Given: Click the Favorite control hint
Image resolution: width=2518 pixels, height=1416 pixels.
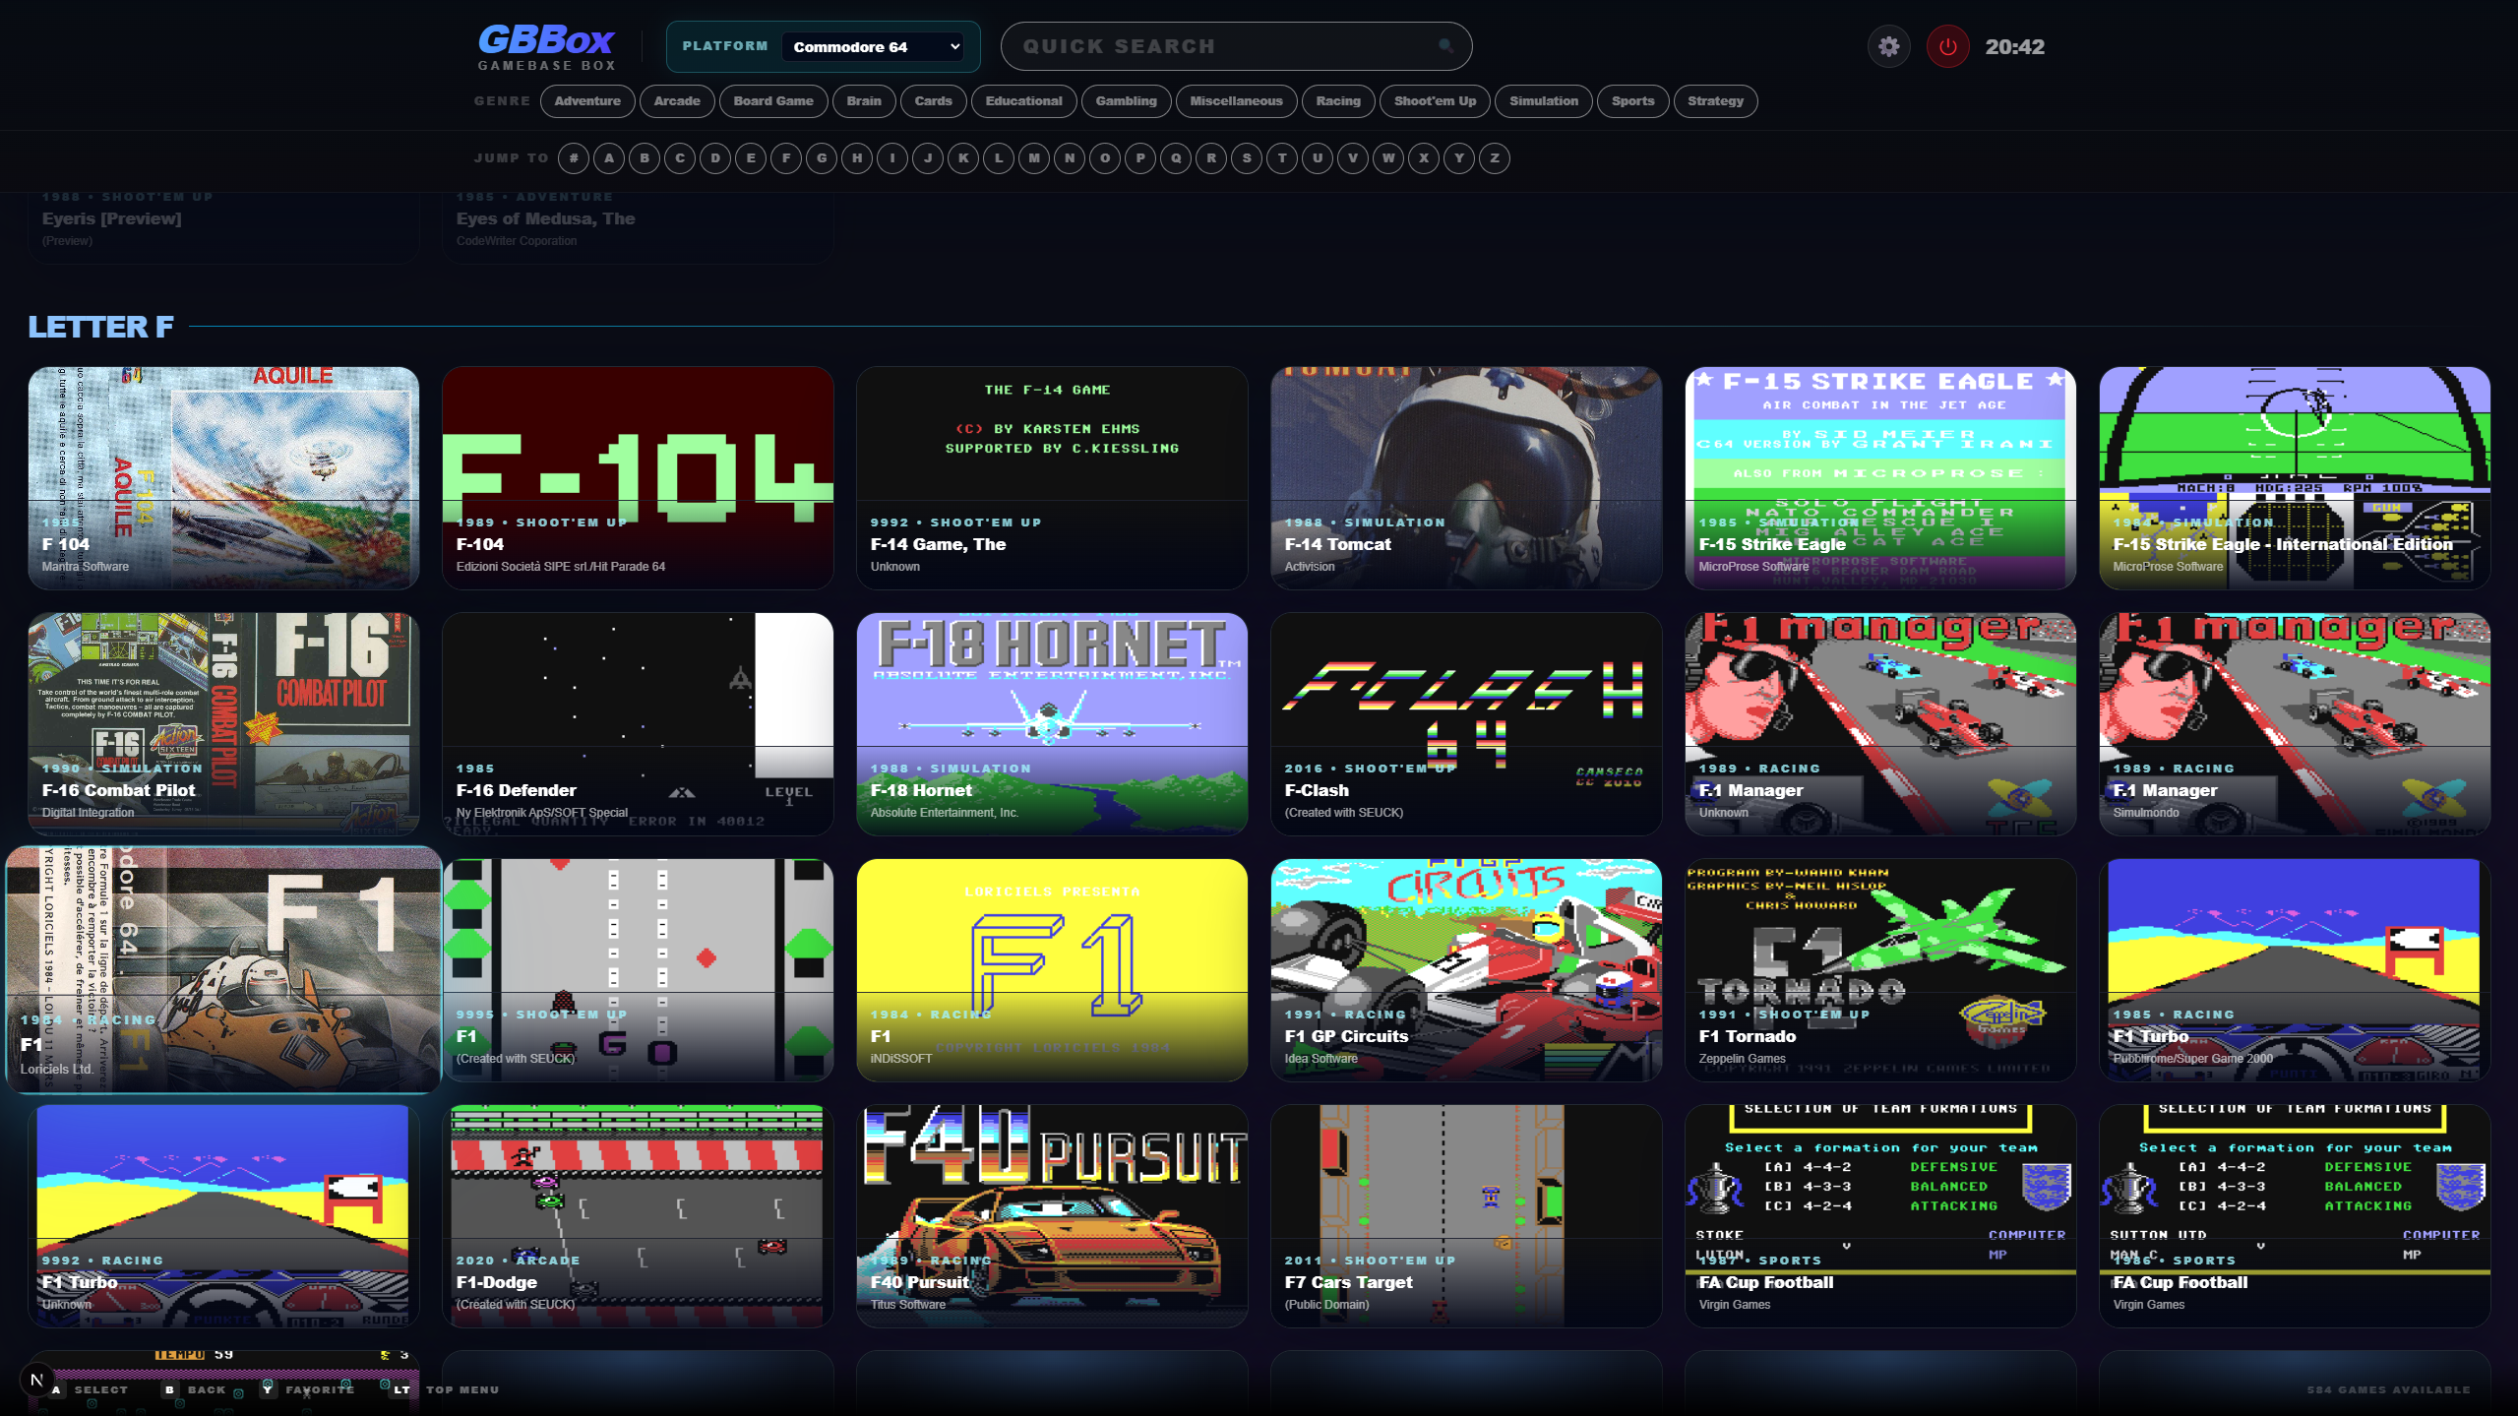Looking at the screenshot, I should tap(308, 1390).
